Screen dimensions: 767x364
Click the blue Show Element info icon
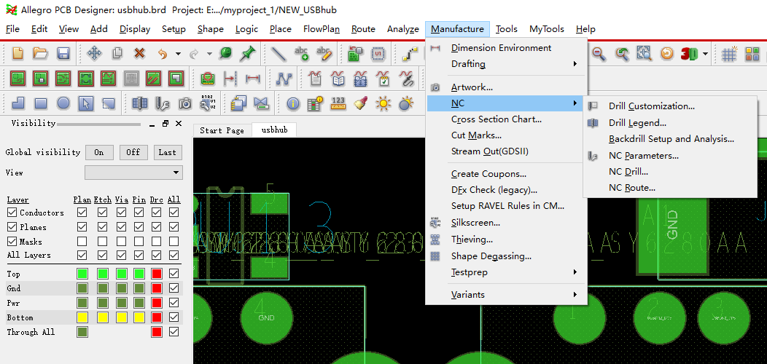coord(293,103)
